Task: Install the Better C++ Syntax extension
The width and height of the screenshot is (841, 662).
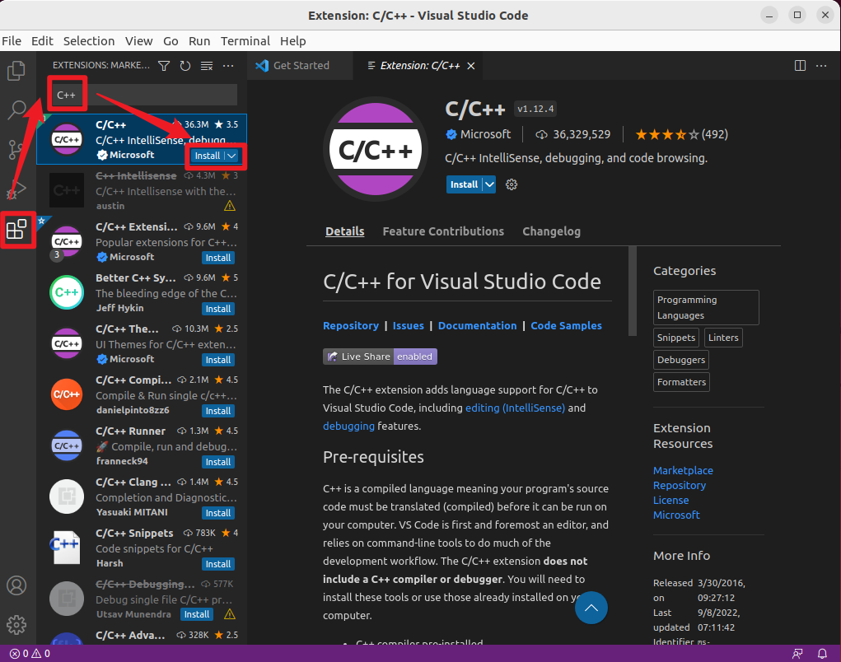Action: click(x=217, y=309)
